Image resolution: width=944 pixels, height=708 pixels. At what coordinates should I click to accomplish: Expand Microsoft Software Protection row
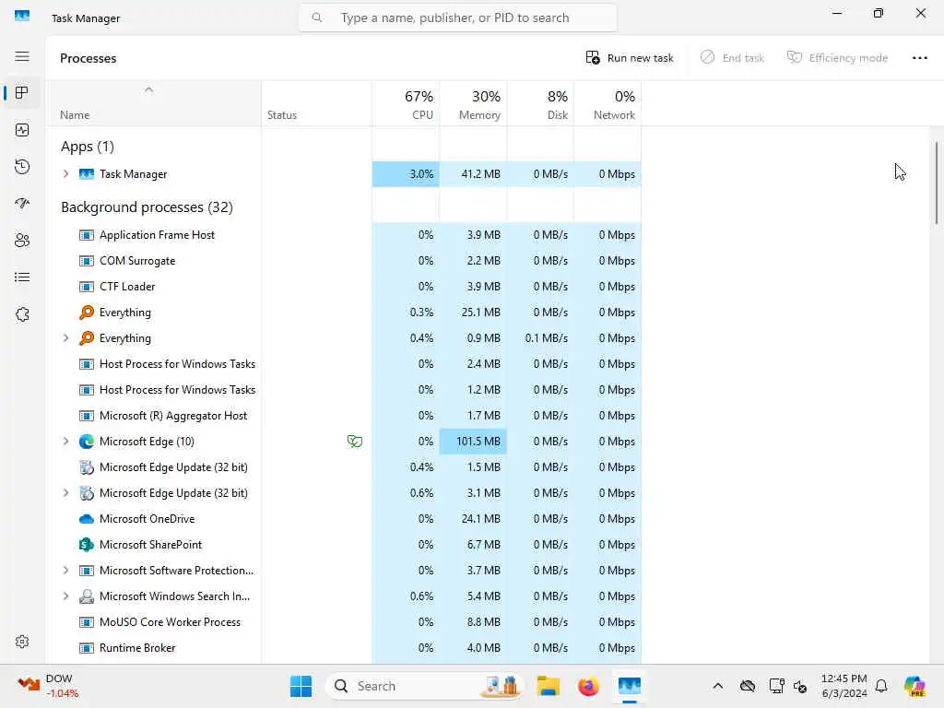click(x=65, y=571)
